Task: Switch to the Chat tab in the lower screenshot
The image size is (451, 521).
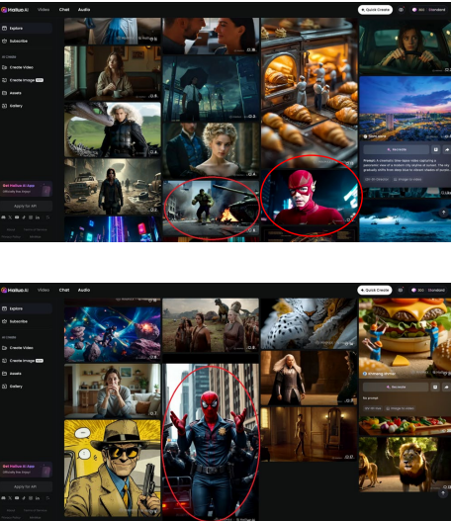Action: [64, 290]
